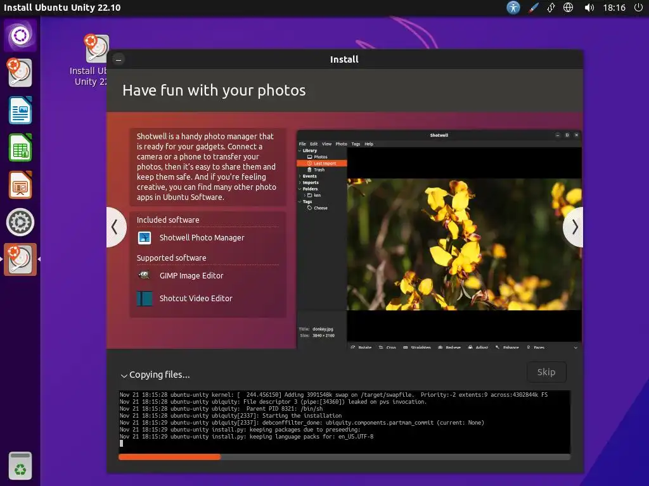Open System Settings gear in dock
Image resolution: width=649 pixels, height=486 pixels.
tap(20, 222)
